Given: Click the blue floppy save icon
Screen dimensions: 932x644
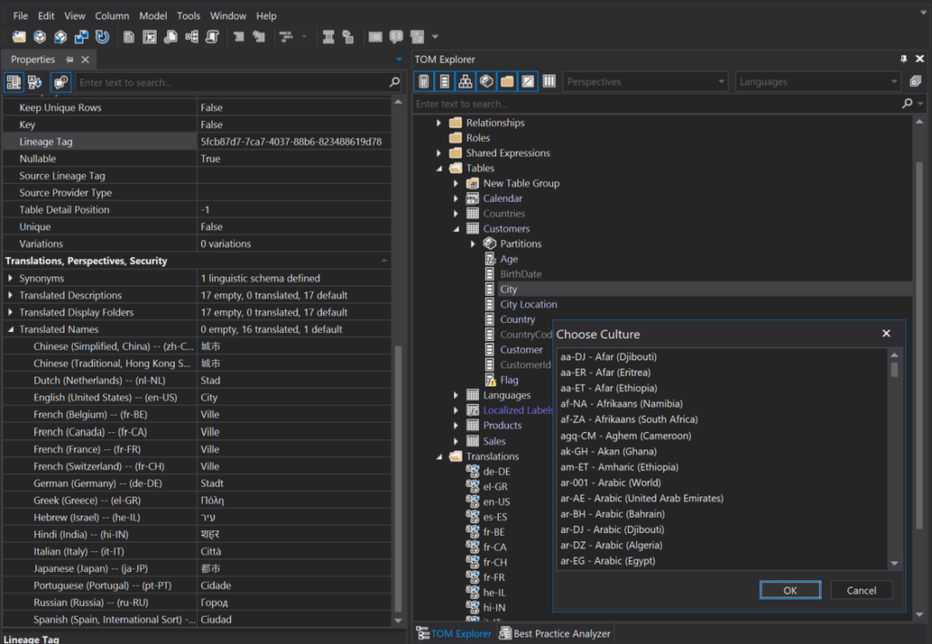Looking at the screenshot, I should [x=81, y=36].
